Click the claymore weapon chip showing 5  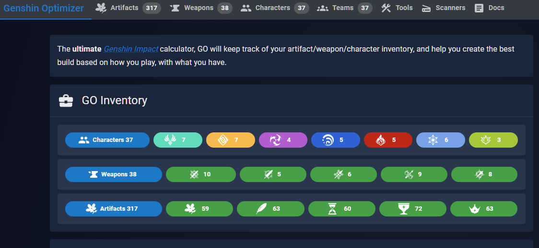coord(273,174)
